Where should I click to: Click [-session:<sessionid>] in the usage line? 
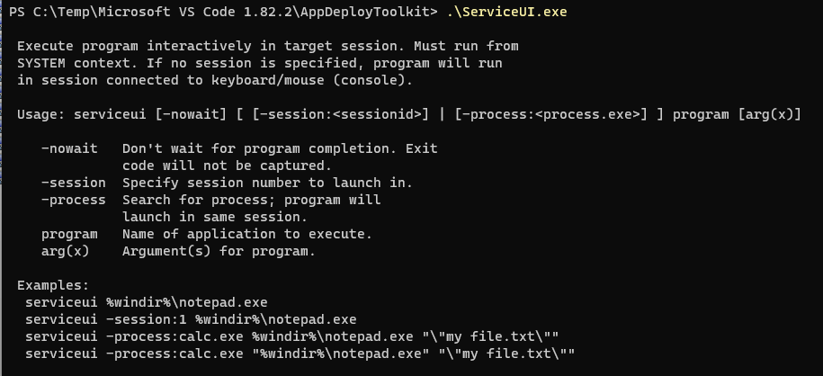click(x=345, y=114)
